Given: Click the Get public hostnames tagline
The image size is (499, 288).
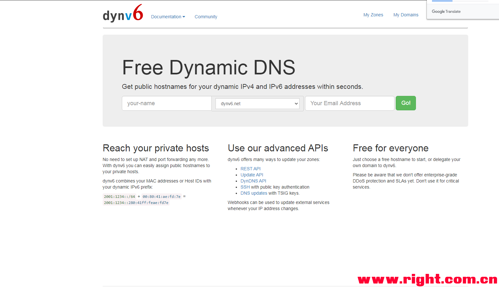Looking at the screenshot, I should [x=242, y=87].
